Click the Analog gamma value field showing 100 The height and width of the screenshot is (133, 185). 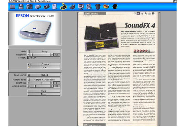pyautogui.click(x=57, y=86)
